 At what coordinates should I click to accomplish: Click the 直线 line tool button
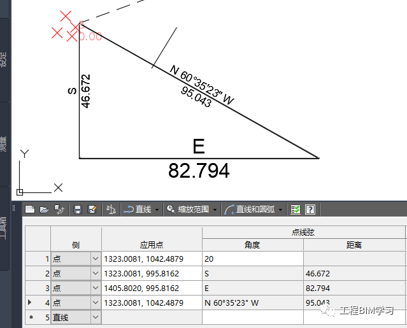click(138, 209)
